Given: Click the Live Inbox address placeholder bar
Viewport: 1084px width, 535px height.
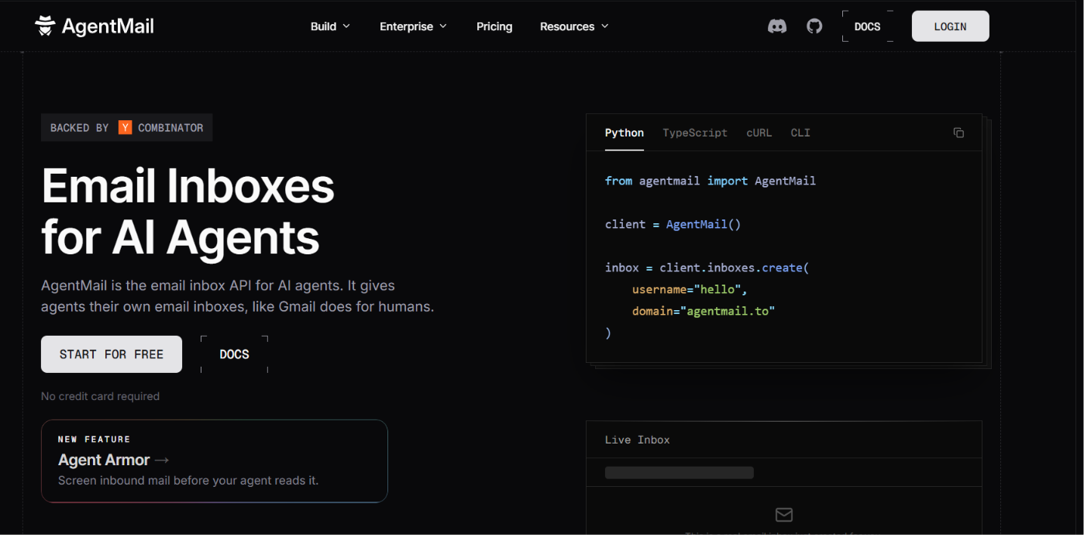Looking at the screenshot, I should point(680,472).
